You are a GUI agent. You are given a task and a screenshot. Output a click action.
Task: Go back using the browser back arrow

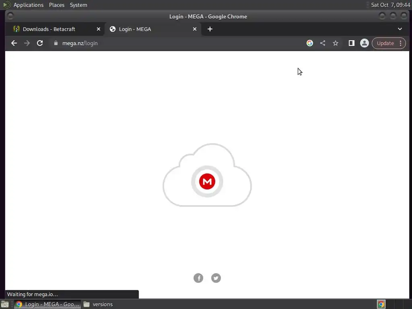click(14, 43)
